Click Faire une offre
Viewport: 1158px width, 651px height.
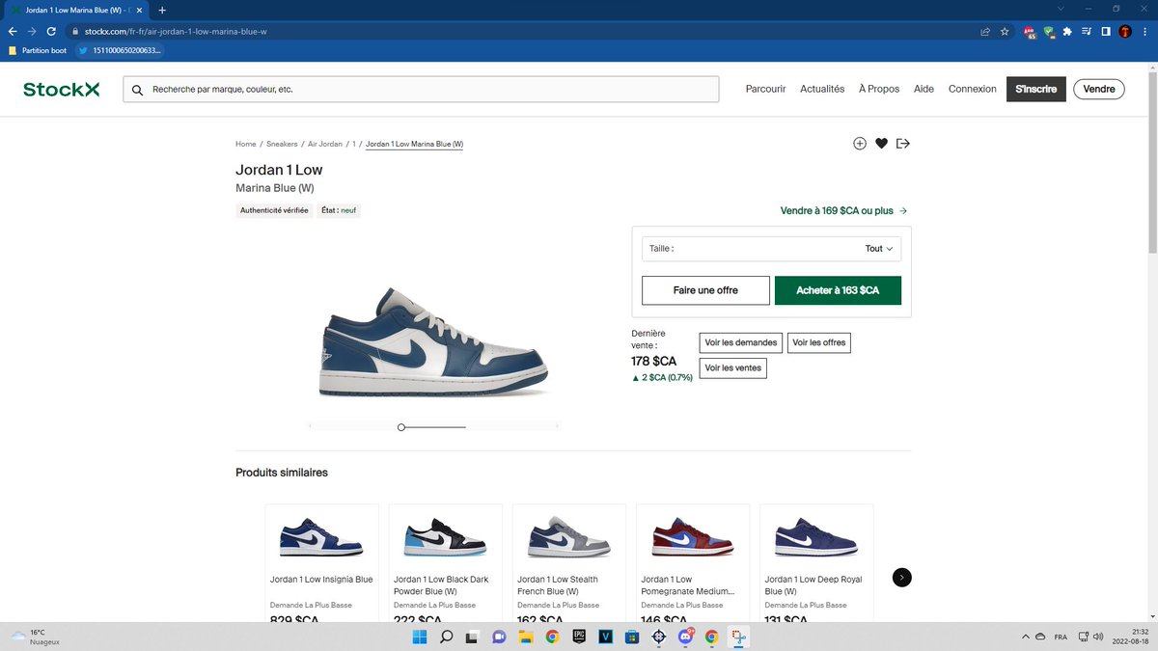click(705, 290)
